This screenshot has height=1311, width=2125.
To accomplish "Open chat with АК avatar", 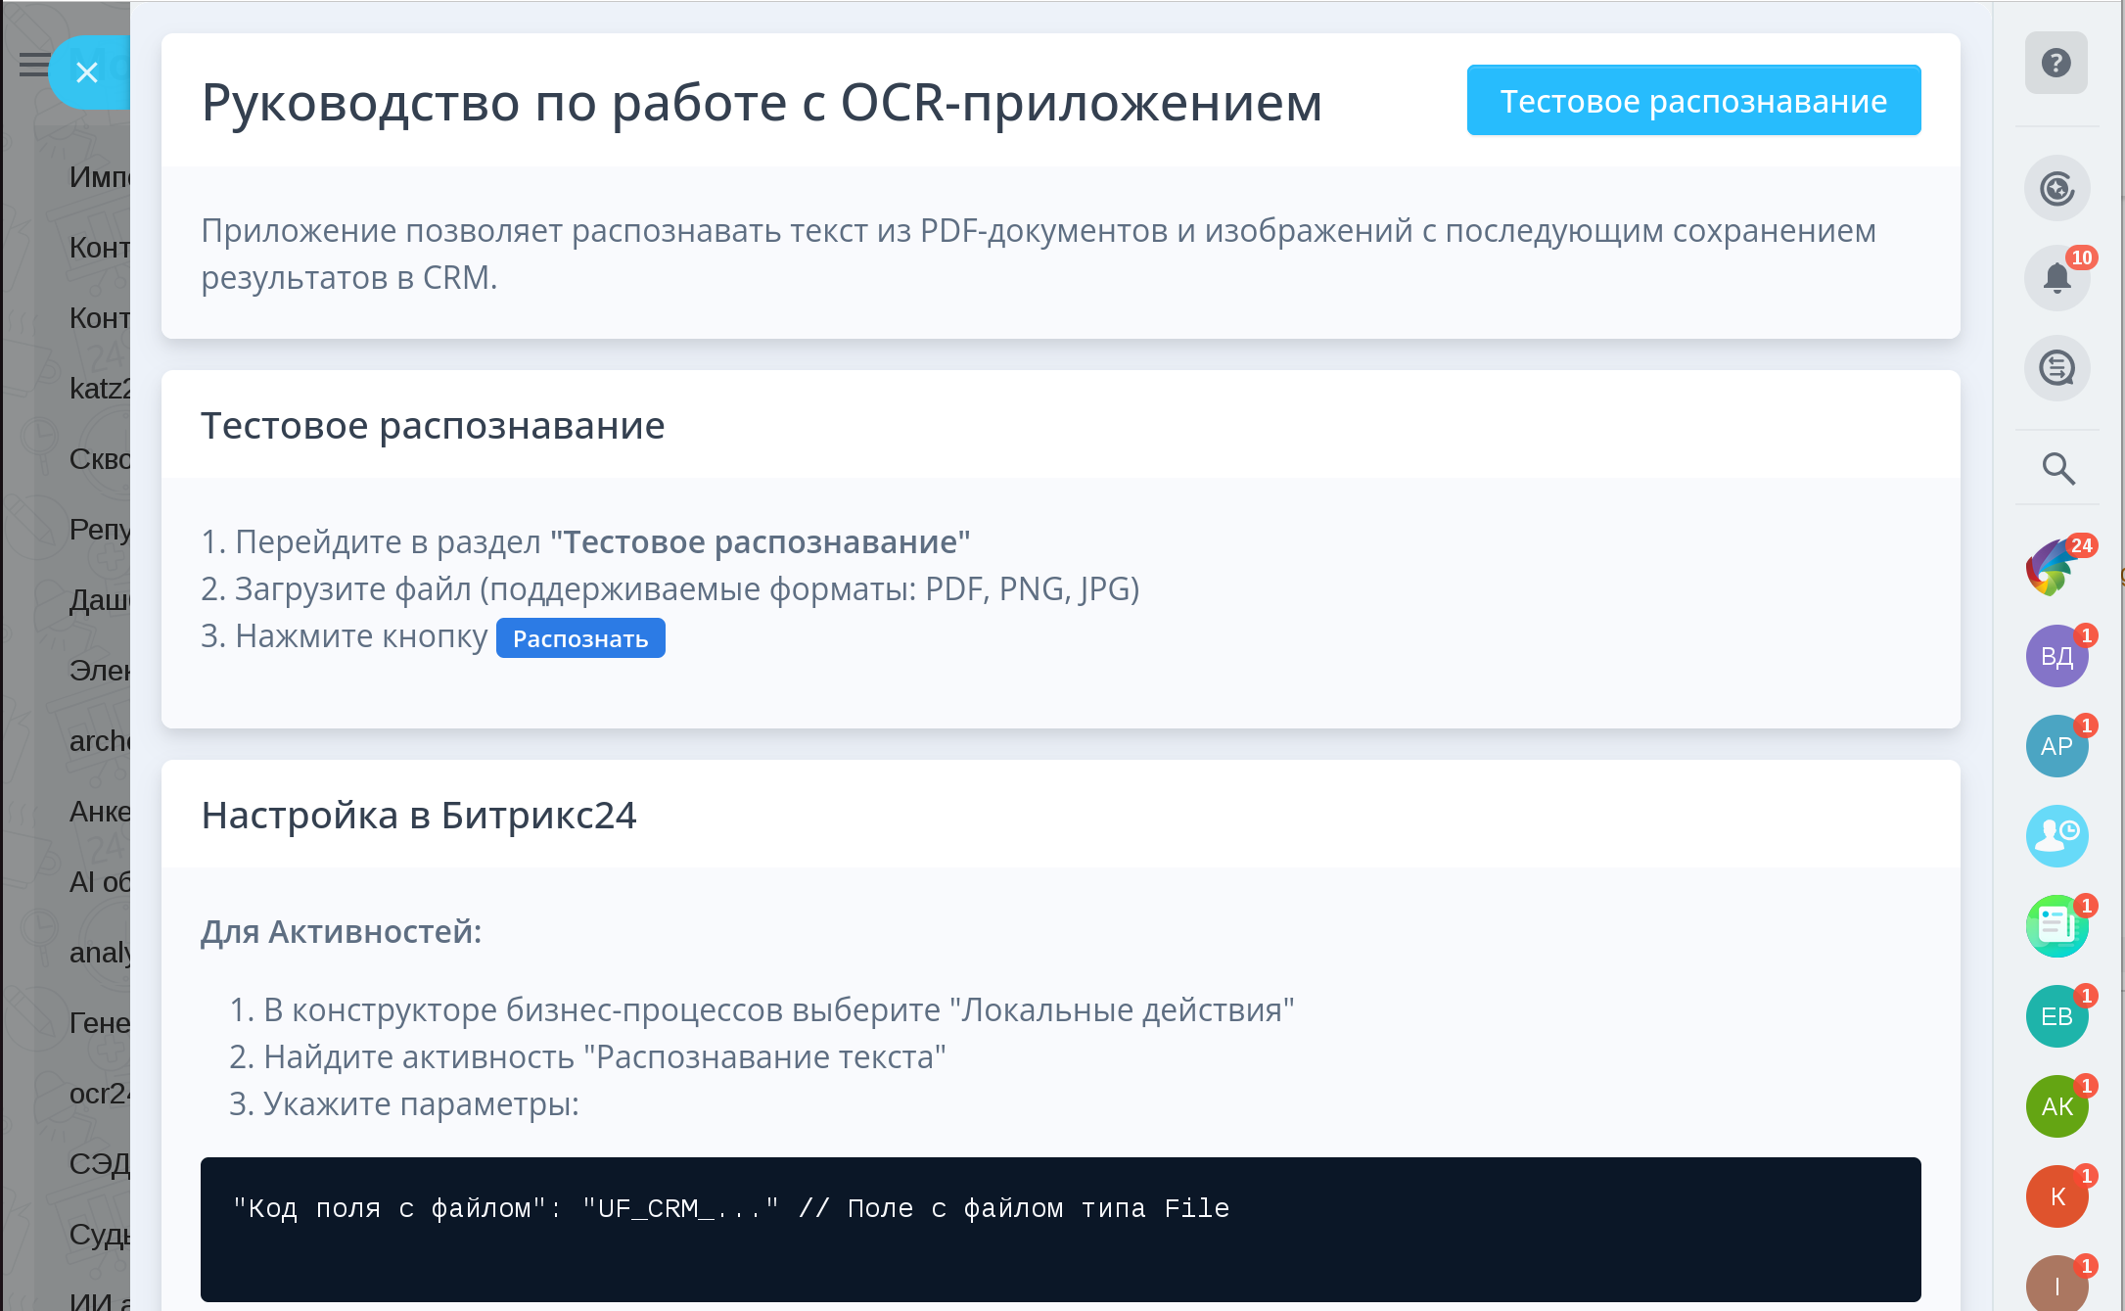I will point(2056,1106).
